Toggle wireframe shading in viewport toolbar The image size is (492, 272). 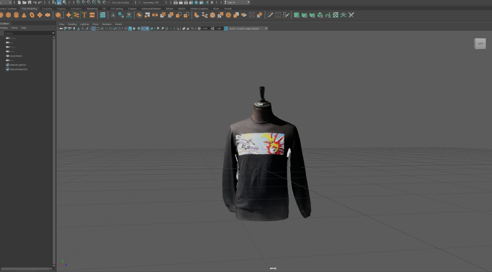click(126, 28)
